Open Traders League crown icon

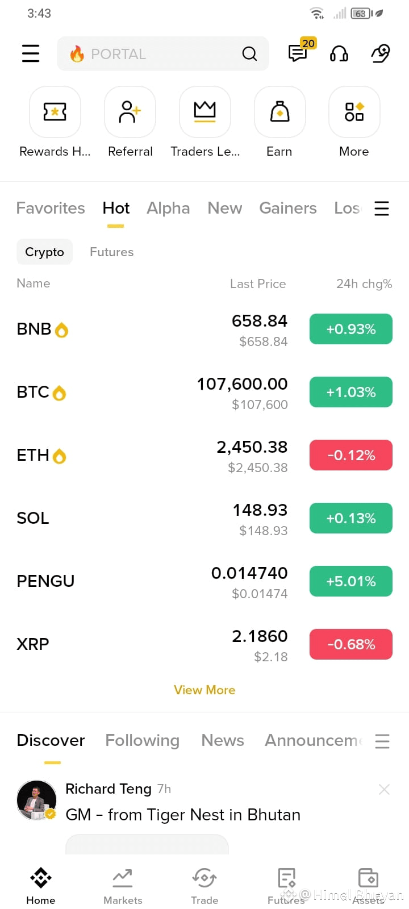click(205, 112)
